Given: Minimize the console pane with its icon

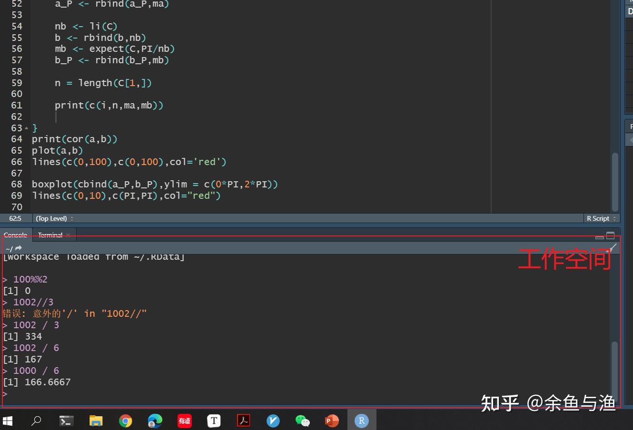Looking at the screenshot, I should 599,236.
